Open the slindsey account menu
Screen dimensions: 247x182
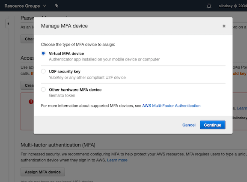tap(233, 6)
